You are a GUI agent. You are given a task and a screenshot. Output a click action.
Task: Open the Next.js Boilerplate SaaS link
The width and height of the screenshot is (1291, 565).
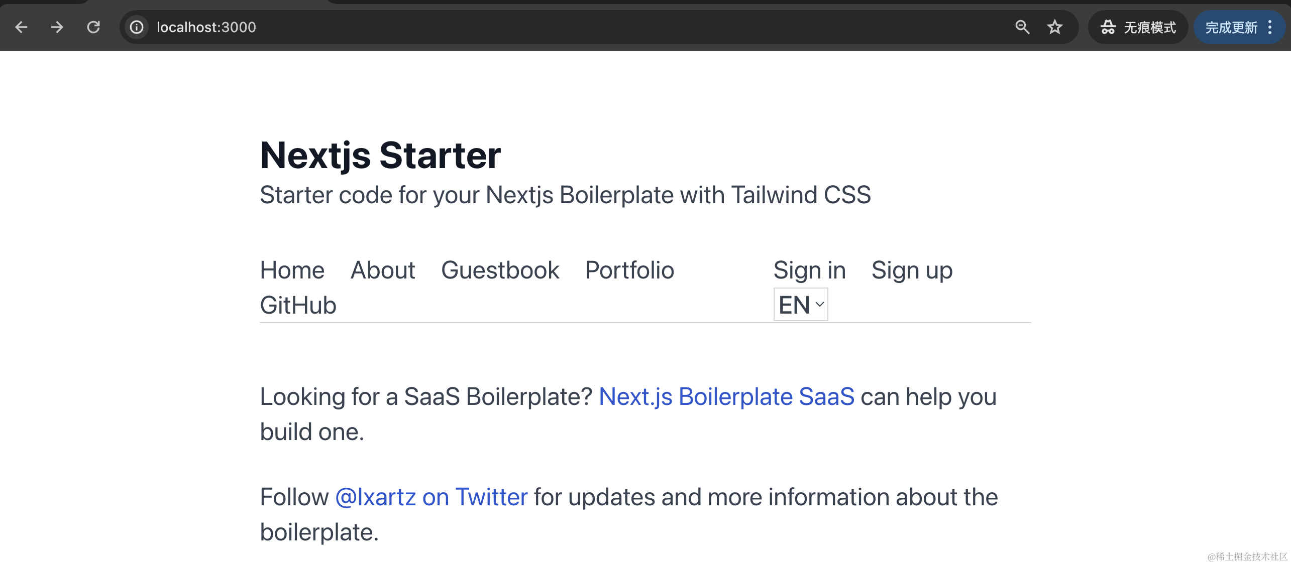click(x=726, y=397)
